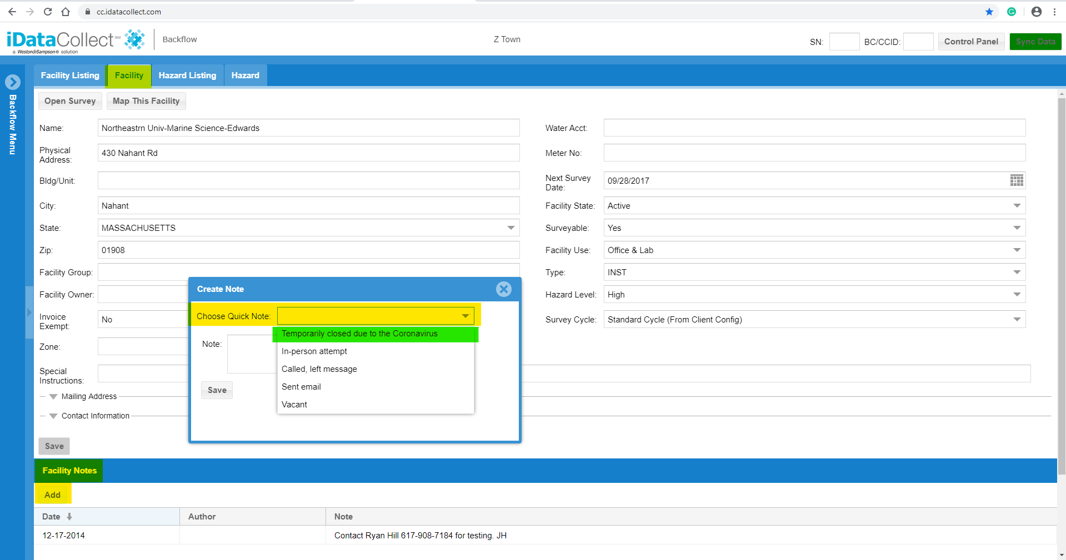Click the Map This Facility button
The width and height of the screenshot is (1066, 560).
(x=146, y=101)
